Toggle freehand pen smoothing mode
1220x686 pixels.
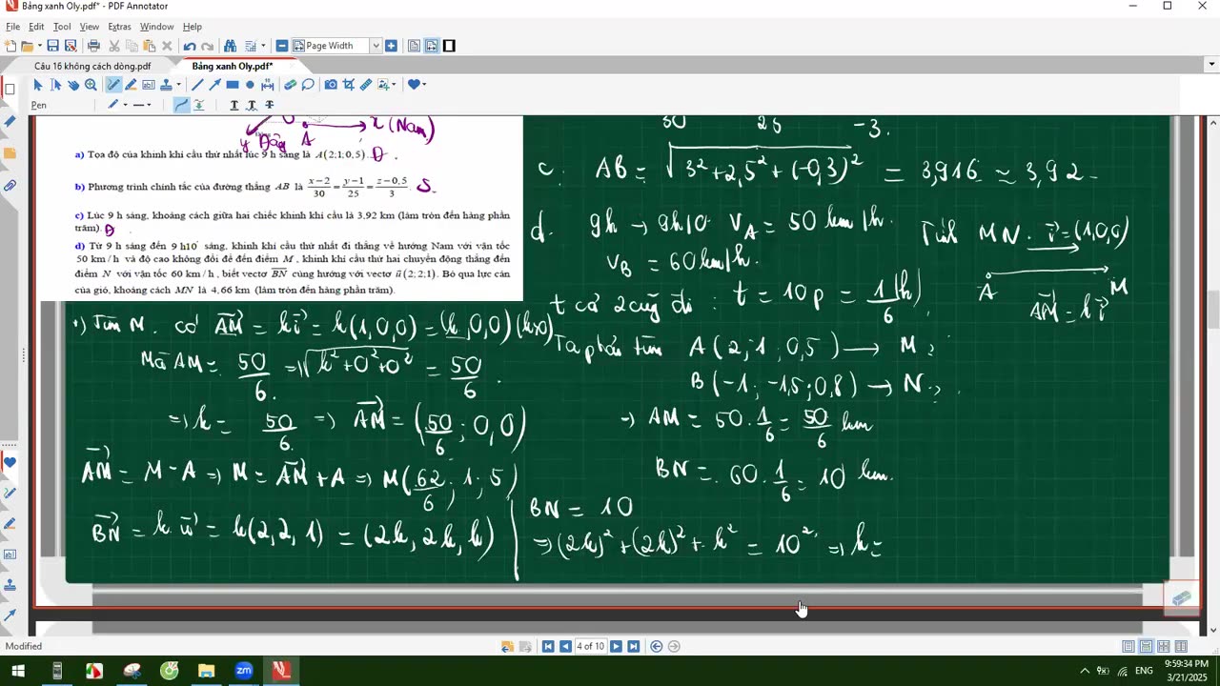(181, 105)
